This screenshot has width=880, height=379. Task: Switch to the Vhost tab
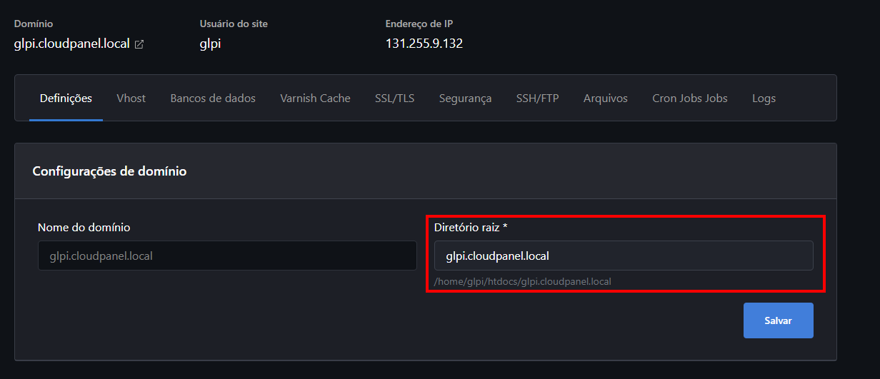point(131,98)
